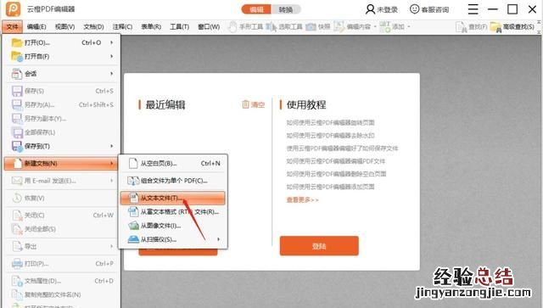Screen dimensions: 543x308
Task: Open tutorial about 旋转页面 rotating pages
Action: [330, 123]
